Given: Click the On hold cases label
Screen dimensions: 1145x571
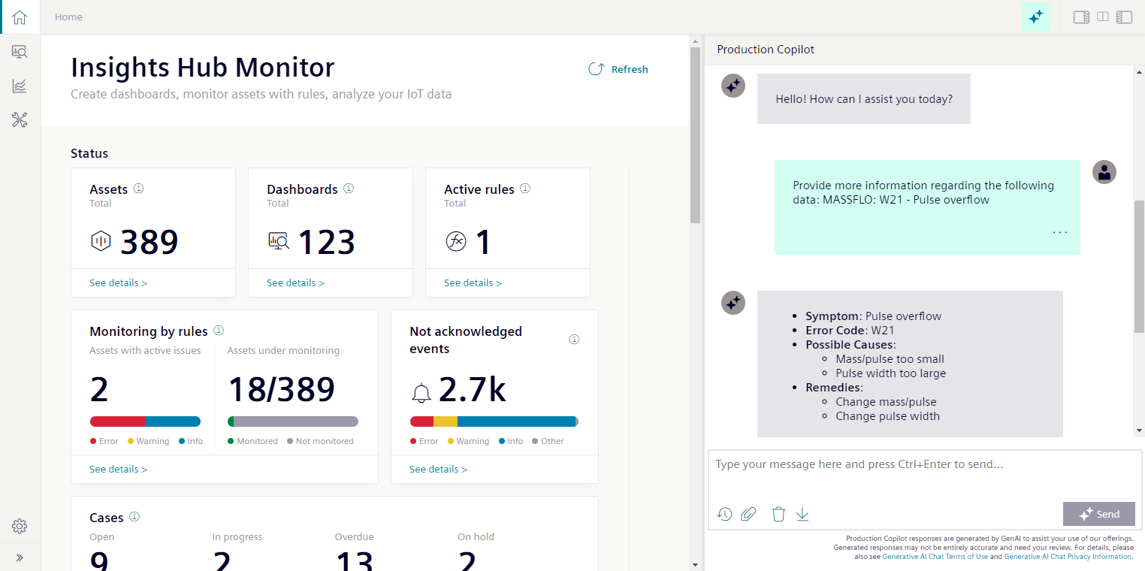Looking at the screenshot, I should [476, 537].
